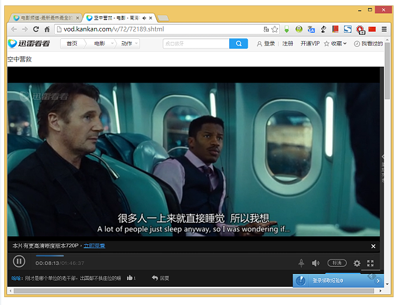Click the translate page icon in address bar
The width and height of the screenshot is (399, 305).
[266, 30]
